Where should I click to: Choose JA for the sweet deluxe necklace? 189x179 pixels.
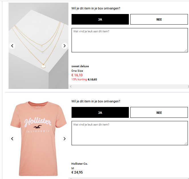(100, 19)
